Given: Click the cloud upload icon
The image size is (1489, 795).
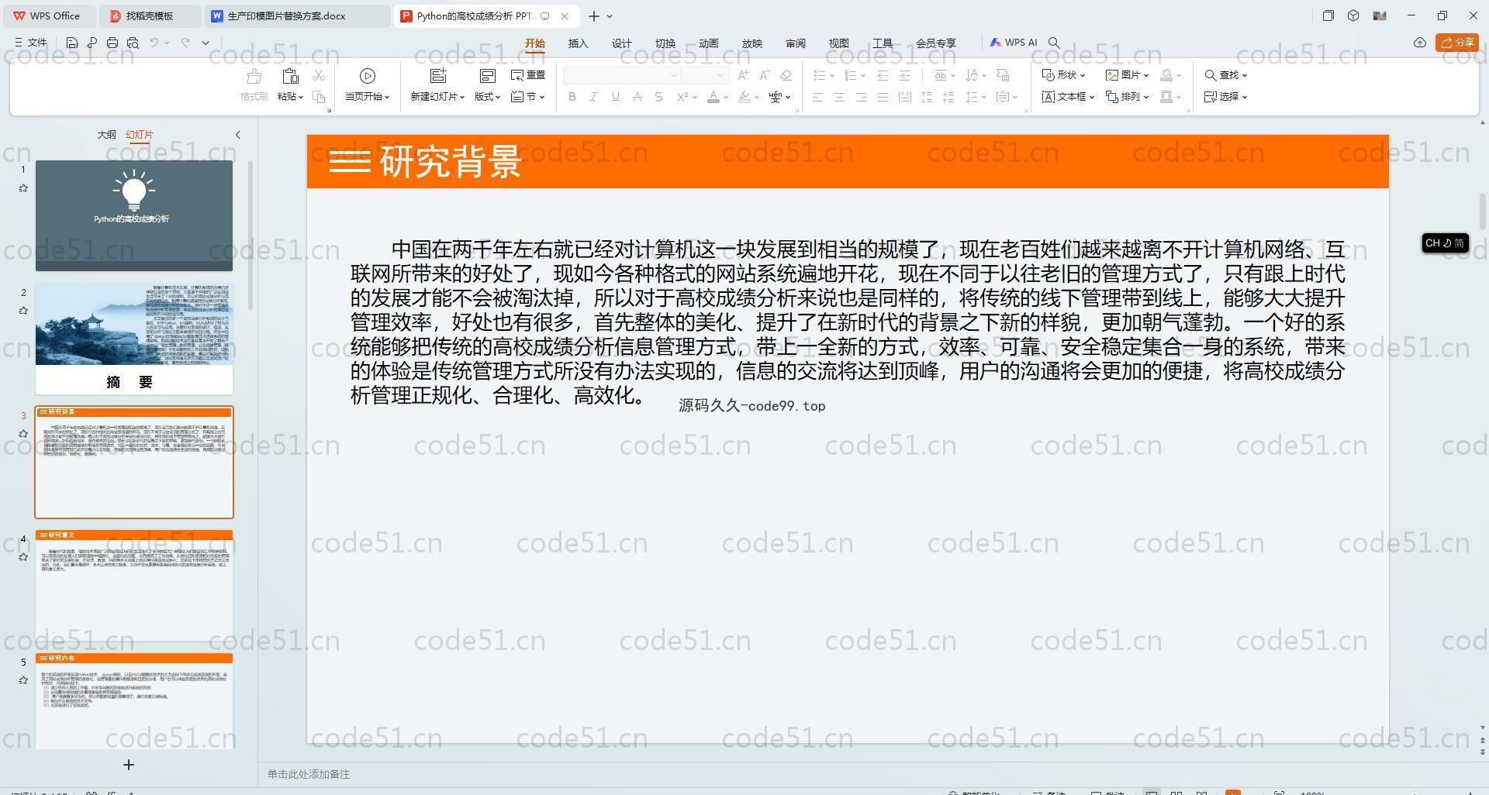Looking at the screenshot, I should [1420, 43].
